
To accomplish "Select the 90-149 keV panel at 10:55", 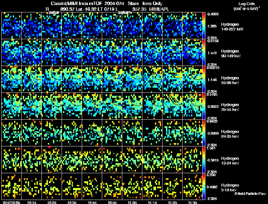I will click(112, 52).
